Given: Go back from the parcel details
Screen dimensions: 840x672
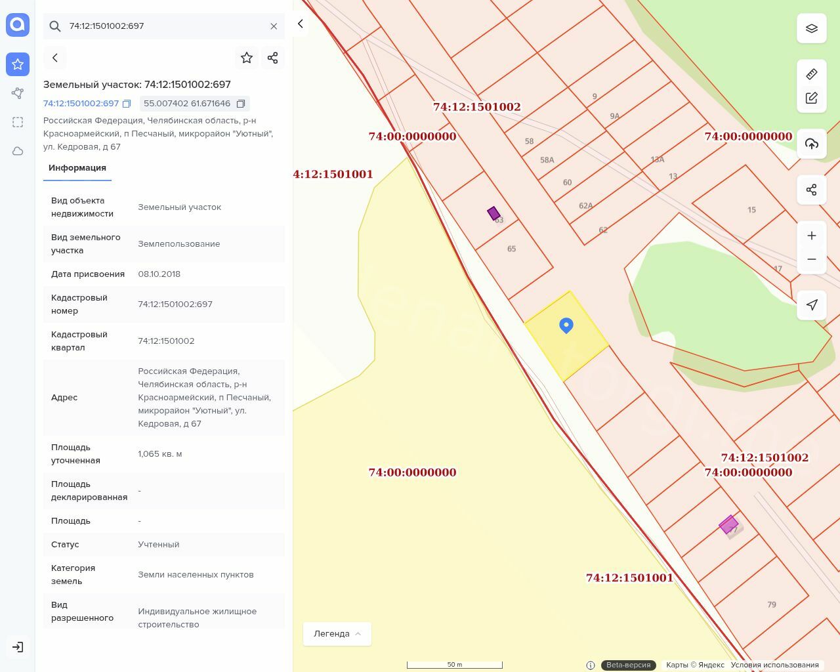Looking at the screenshot, I should click(55, 58).
